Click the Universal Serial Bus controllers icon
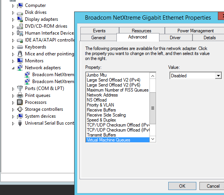This screenshot has width=224, height=195. coord(20,123)
